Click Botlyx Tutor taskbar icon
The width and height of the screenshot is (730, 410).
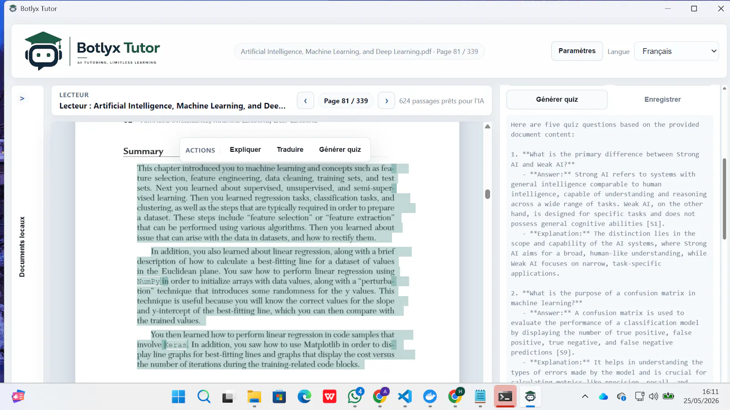(530, 397)
